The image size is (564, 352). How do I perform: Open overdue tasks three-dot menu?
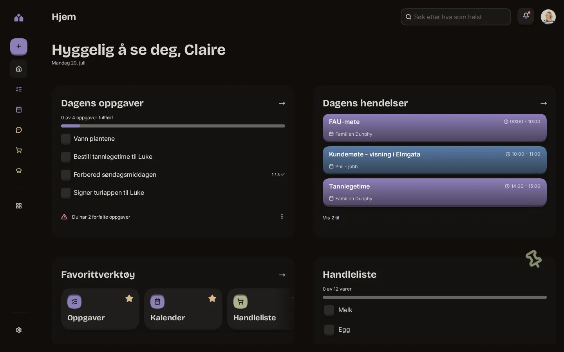pyautogui.click(x=282, y=216)
